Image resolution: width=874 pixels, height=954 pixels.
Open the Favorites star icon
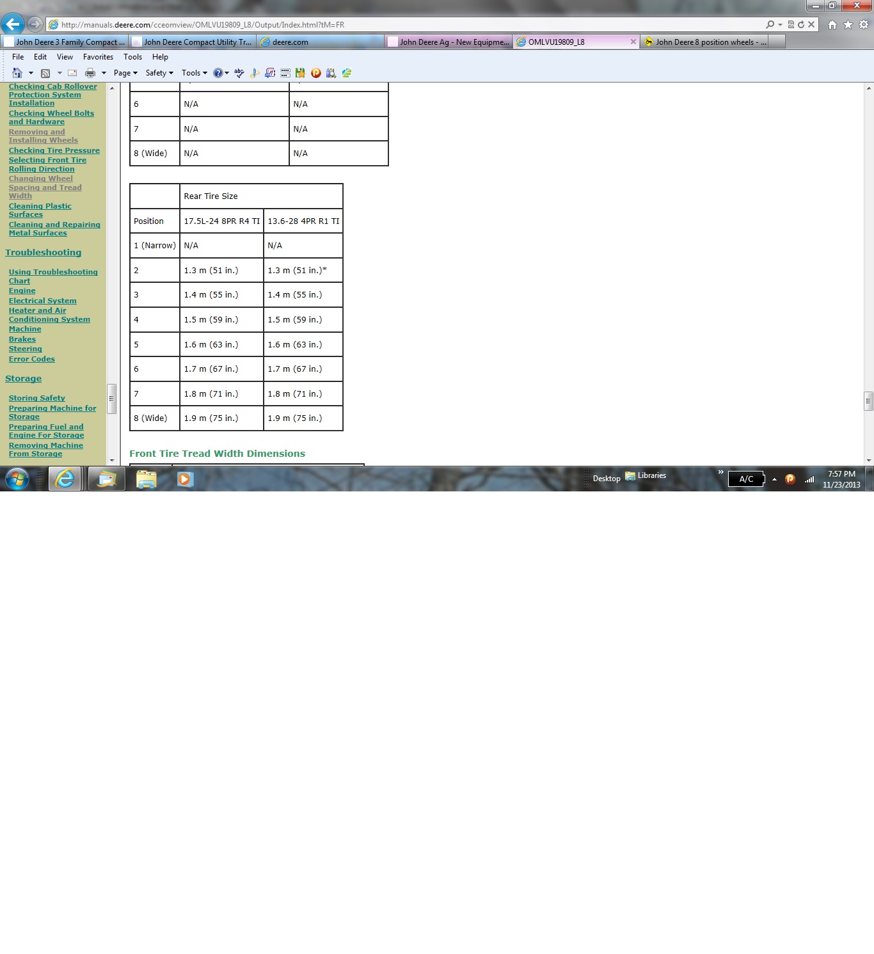[848, 24]
